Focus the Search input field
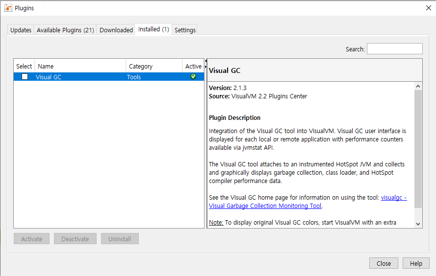 click(x=395, y=49)
